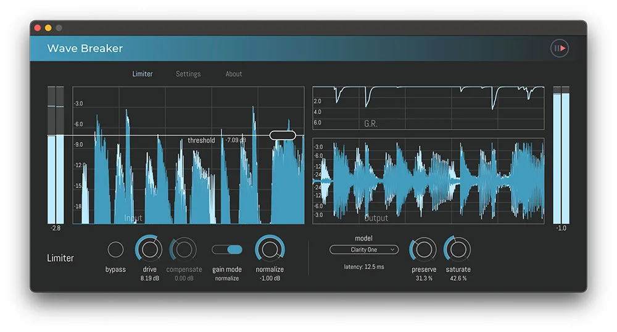Switch the gain mode toggle
This screenshot has width=617, height=332.
click(x=227, y=249)
